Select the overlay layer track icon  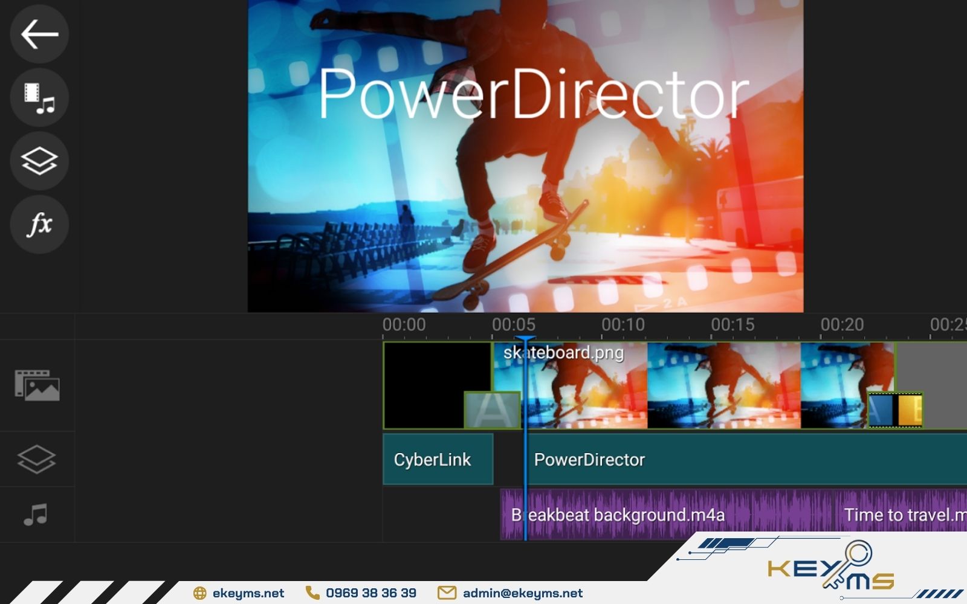pos(36,459)
